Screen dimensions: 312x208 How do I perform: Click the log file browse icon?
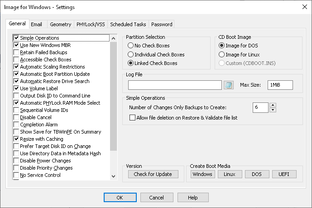pyautogui.click(x=228, y=85)
